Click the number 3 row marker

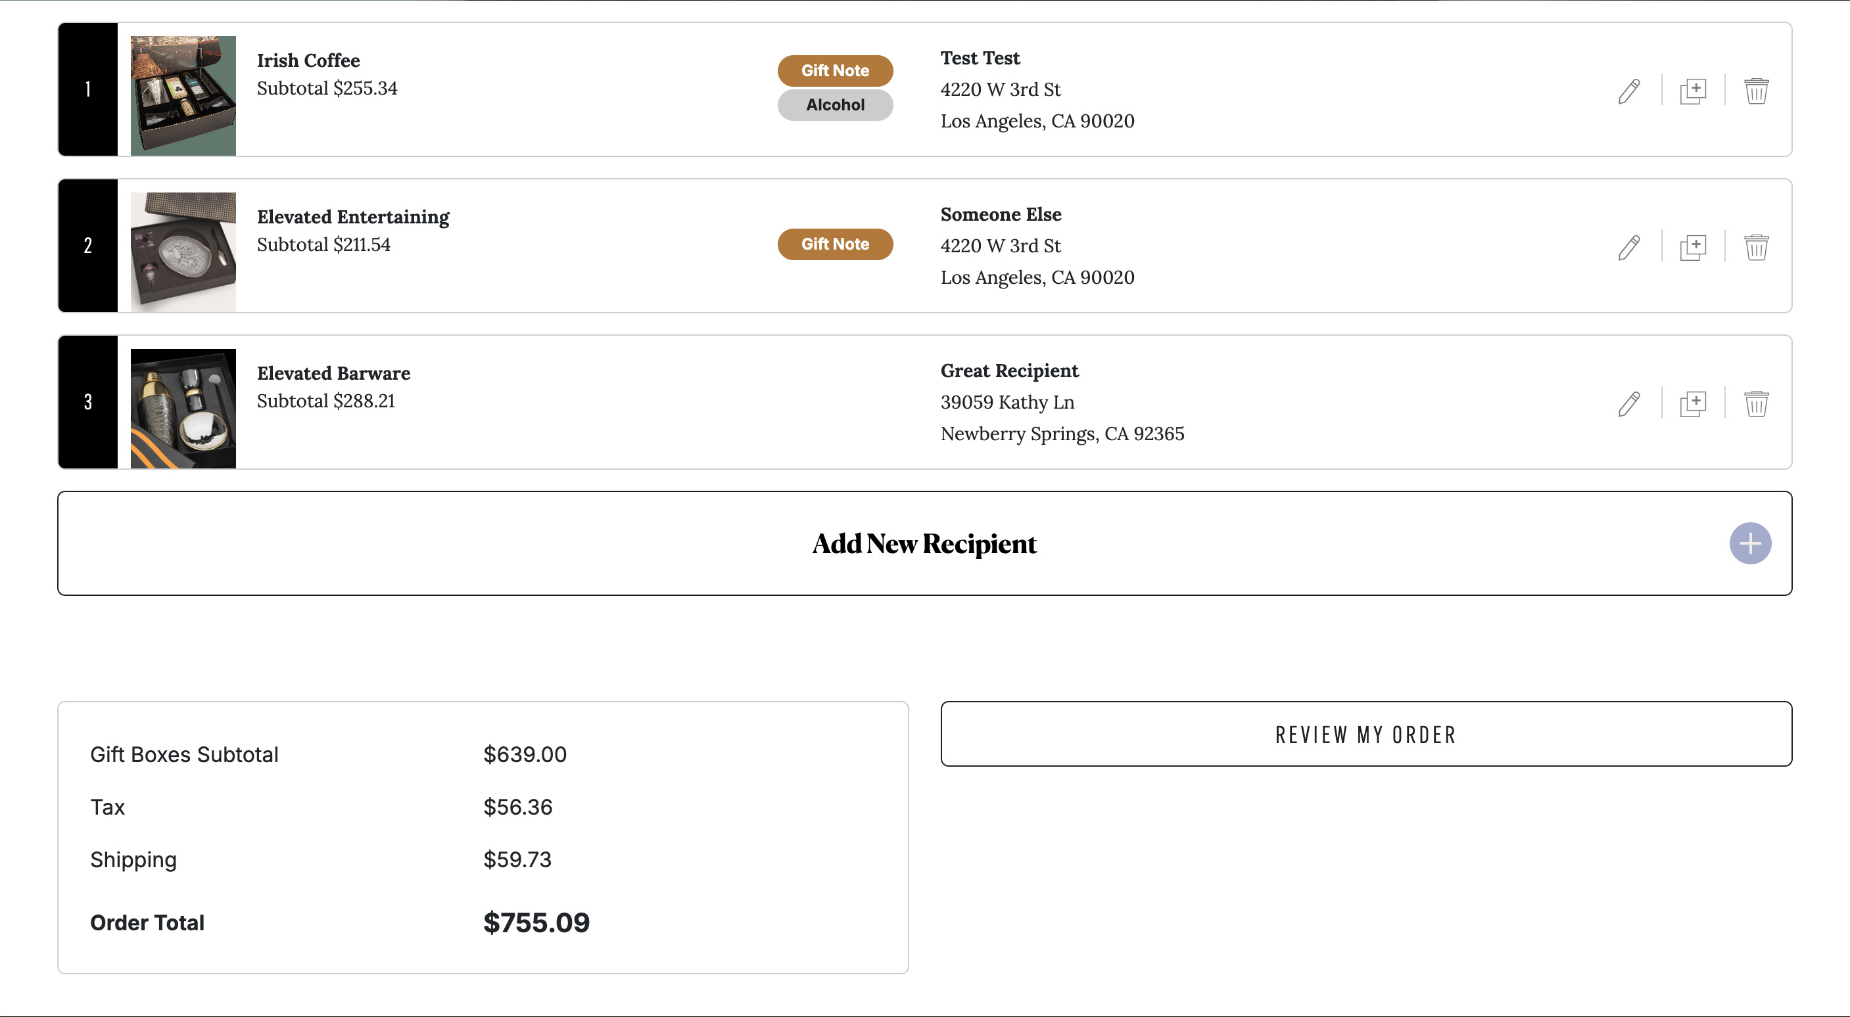click(87, 402)
